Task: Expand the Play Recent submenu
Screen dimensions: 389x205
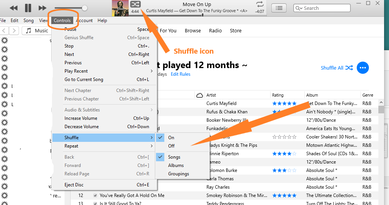Action: click(104, 71)
